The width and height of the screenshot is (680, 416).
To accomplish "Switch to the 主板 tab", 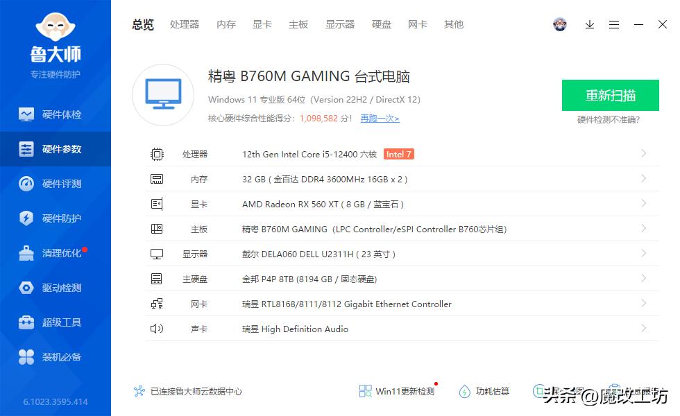I will 298,24.
